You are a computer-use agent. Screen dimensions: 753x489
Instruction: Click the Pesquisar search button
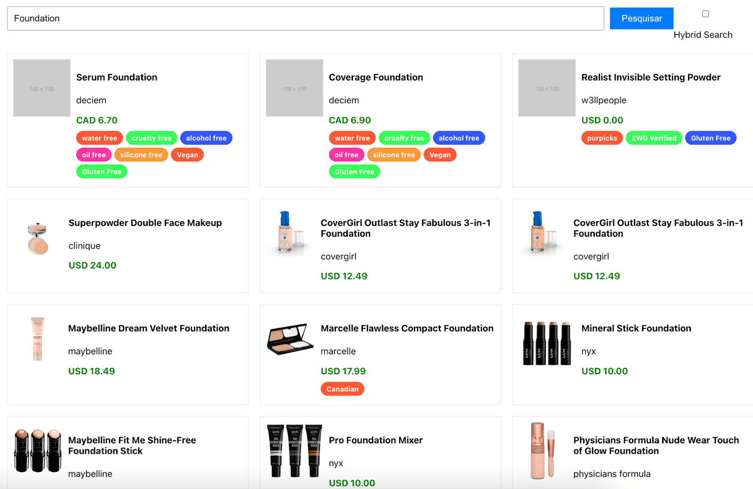coord(641,18)
